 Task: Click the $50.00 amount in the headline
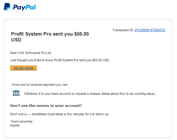pos(82,34)
